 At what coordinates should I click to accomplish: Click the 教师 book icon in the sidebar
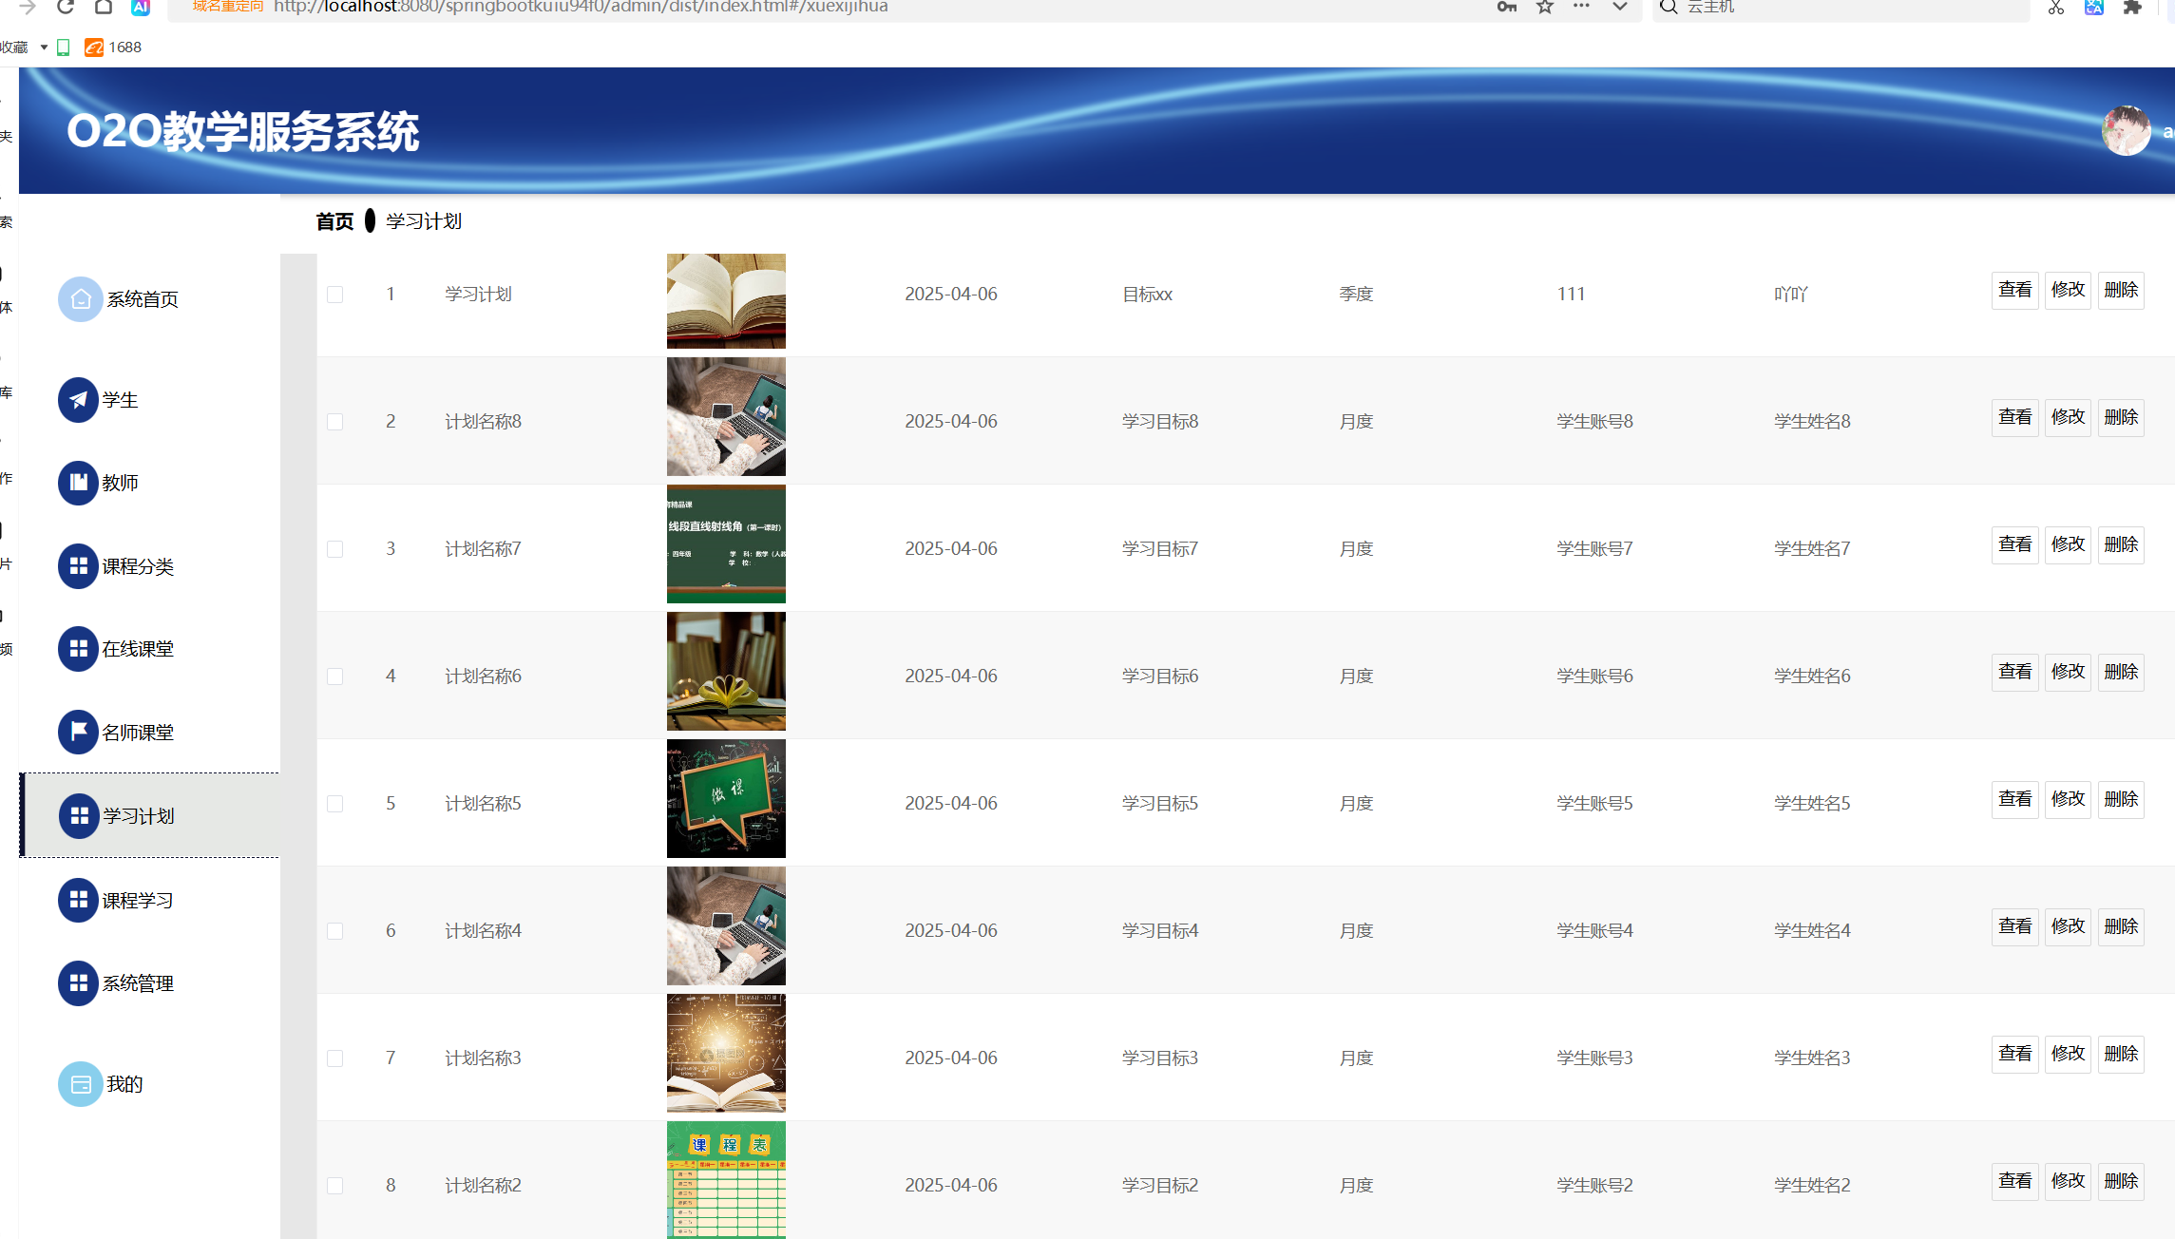click(79, 483)
